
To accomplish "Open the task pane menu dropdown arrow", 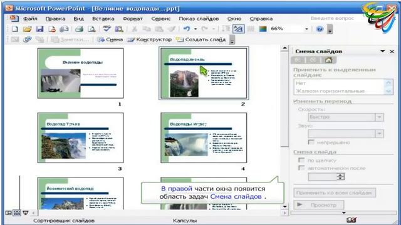I will pos(383,51).
